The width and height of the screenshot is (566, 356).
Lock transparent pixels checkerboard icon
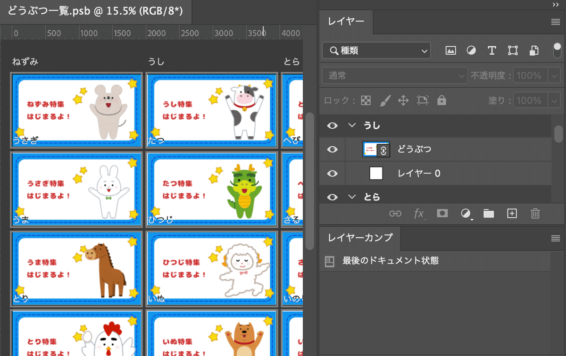[366, 100]
